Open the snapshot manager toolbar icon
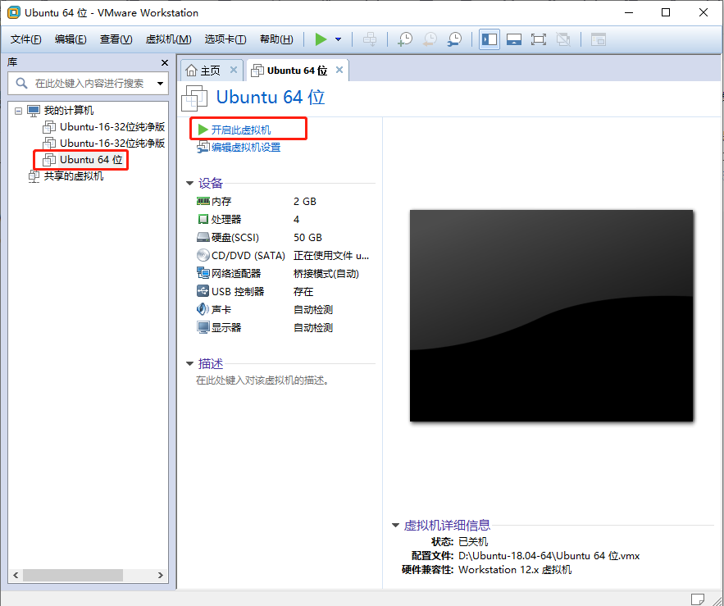Screen dimensions: 724x606 coord(454,39)
